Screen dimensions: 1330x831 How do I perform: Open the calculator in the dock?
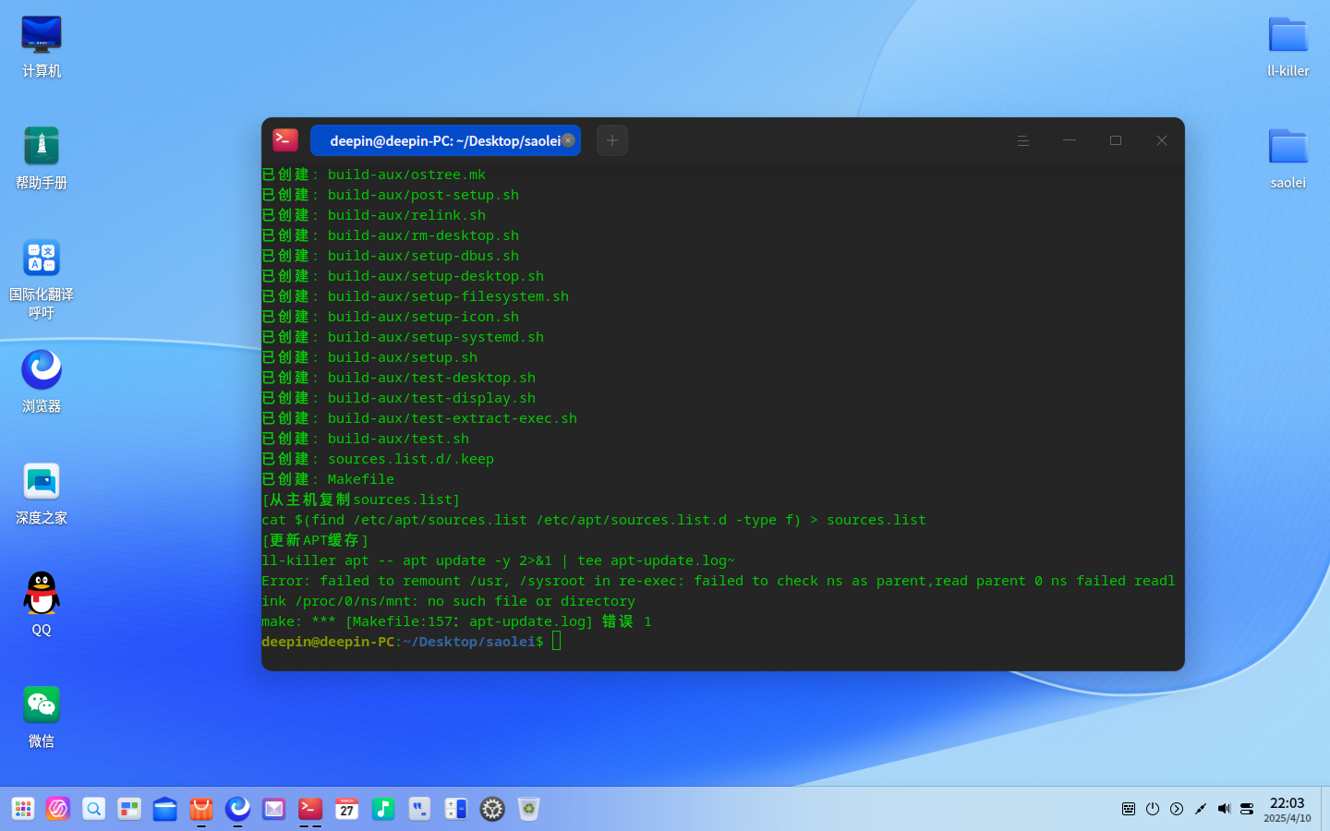point(456,809)
